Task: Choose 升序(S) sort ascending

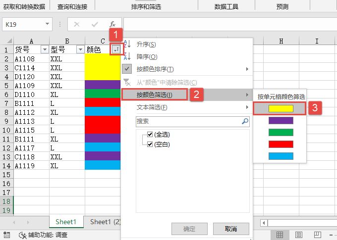Action: 186,45
